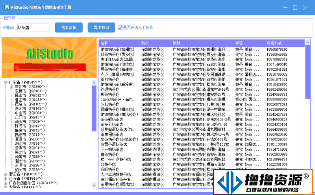Select 阳江市 in the region tree
This screenshot has width=315, height=195.
pos(30,144)
